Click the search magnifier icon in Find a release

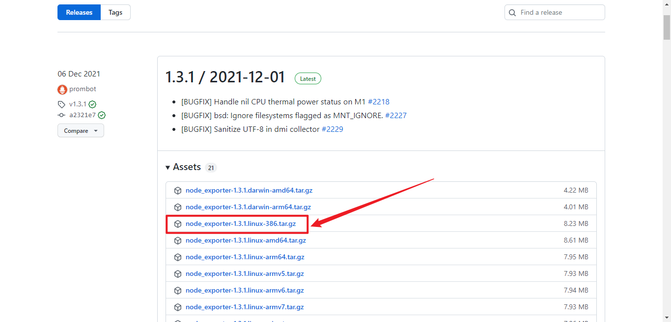pyautogui.click(x=513, y=13)
